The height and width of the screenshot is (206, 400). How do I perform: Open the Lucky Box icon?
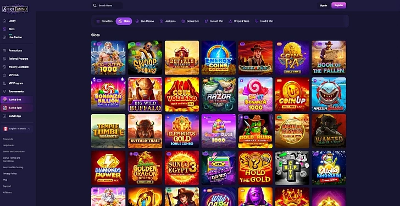(x=4, y=100)
